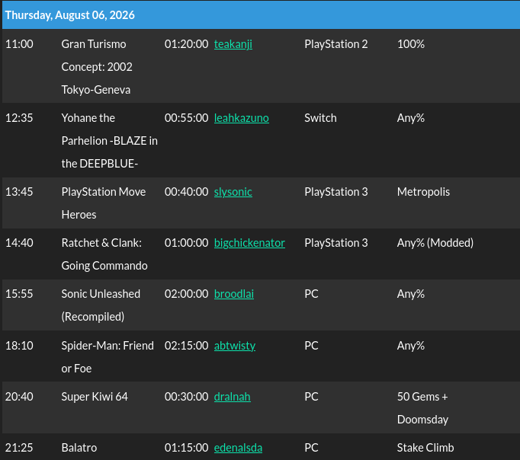The image size is (520, 460).
Task: Select the Metropolis category cell
Action: pos(423,192)
